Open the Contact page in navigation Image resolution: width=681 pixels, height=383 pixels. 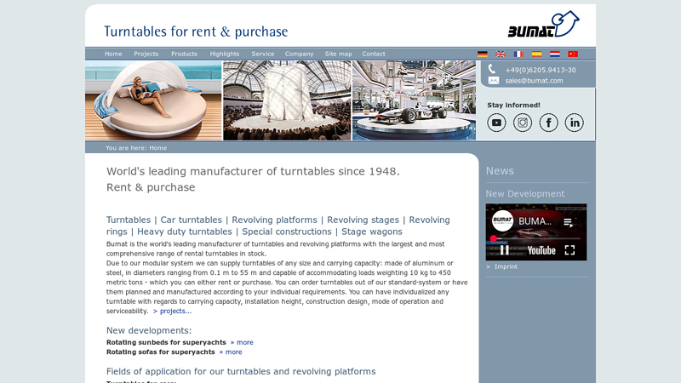[x=374, y=54]
